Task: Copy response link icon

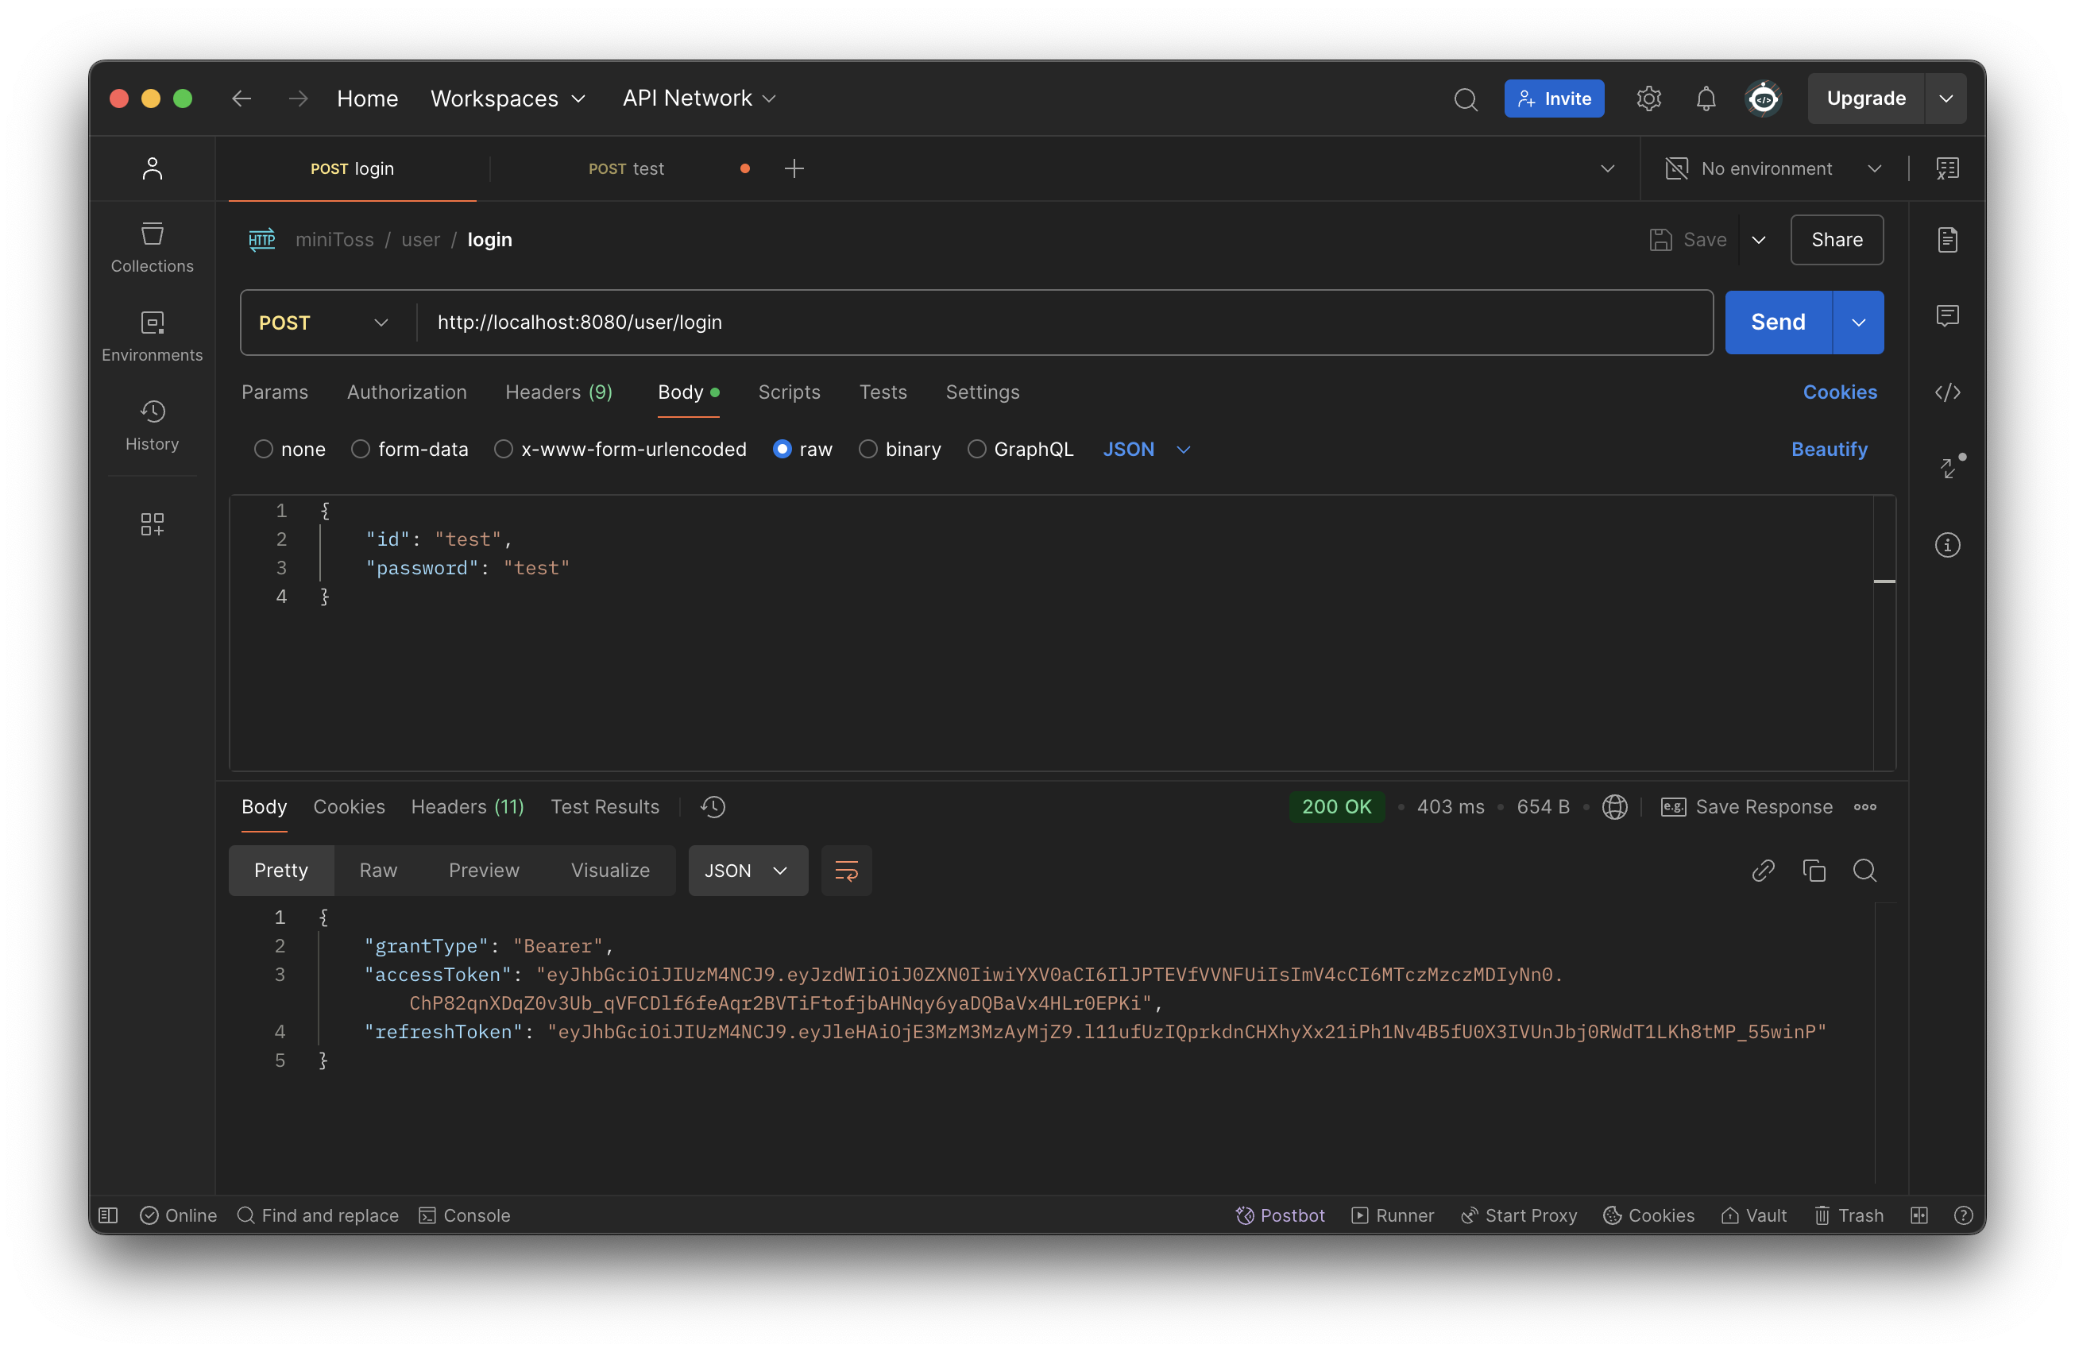Action: (1763, 870)
